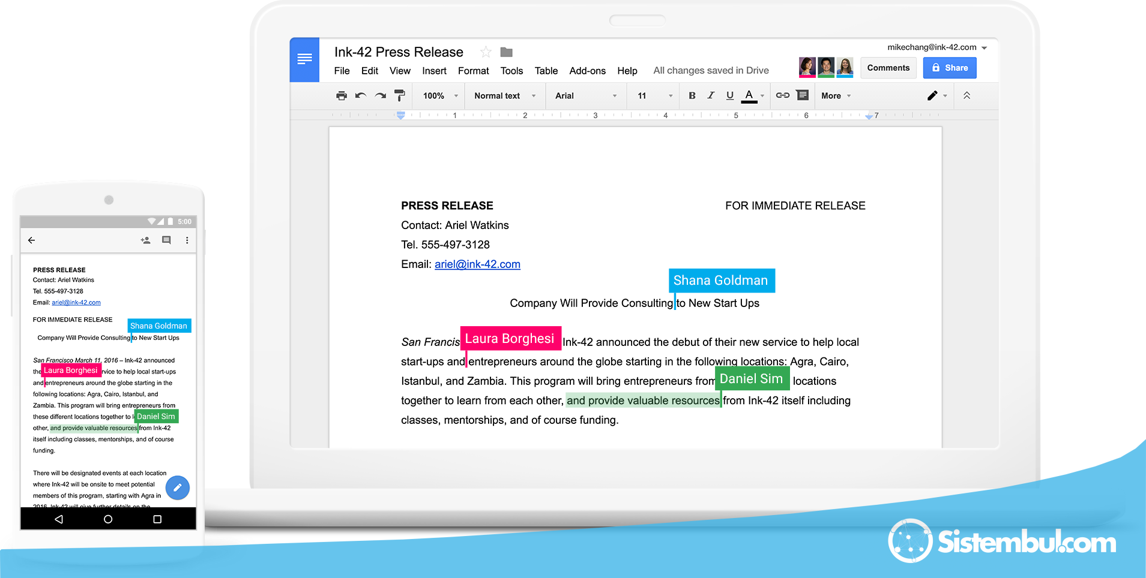The height and width of the screenshot is (578, 1146).
Task: Click the redo arrow icon
Action: pyautogui.click(x=381, y=96)
